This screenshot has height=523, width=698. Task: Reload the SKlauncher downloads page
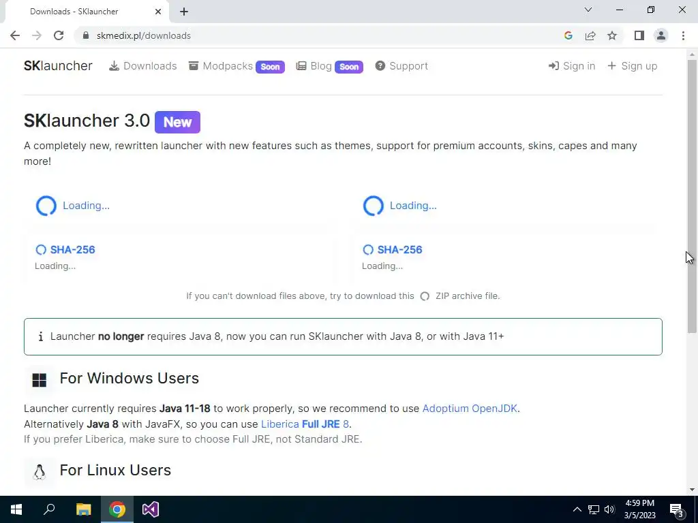[59, 35]
